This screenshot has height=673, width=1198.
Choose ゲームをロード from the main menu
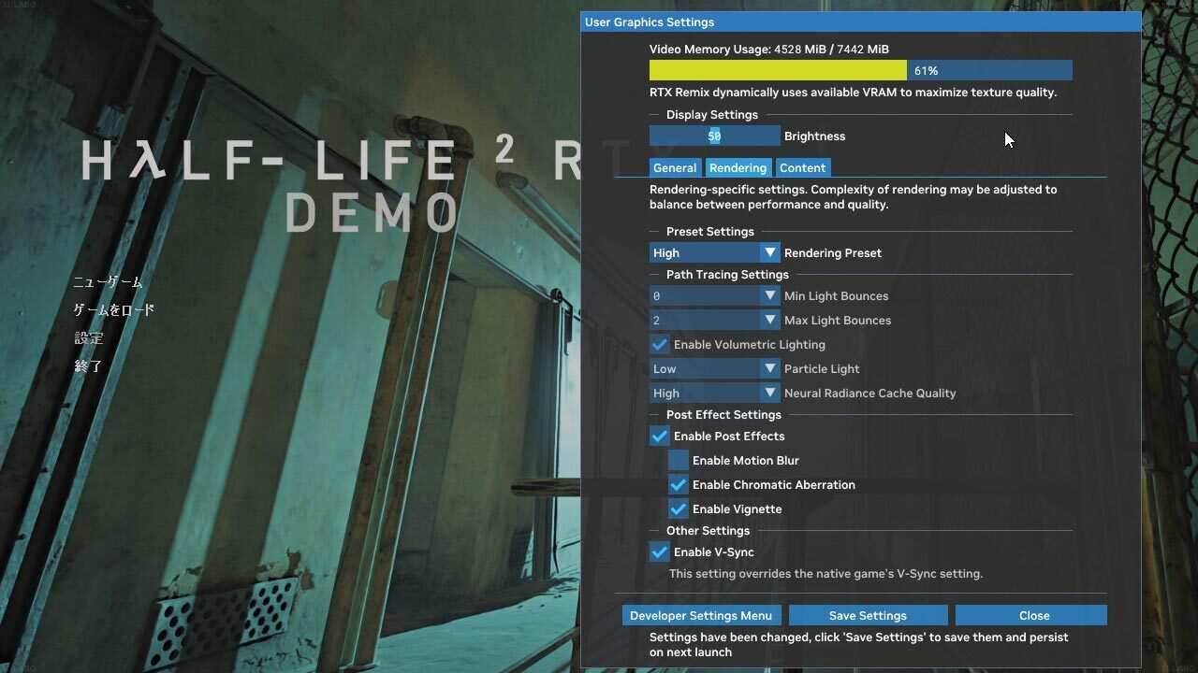tap(114, 310)
